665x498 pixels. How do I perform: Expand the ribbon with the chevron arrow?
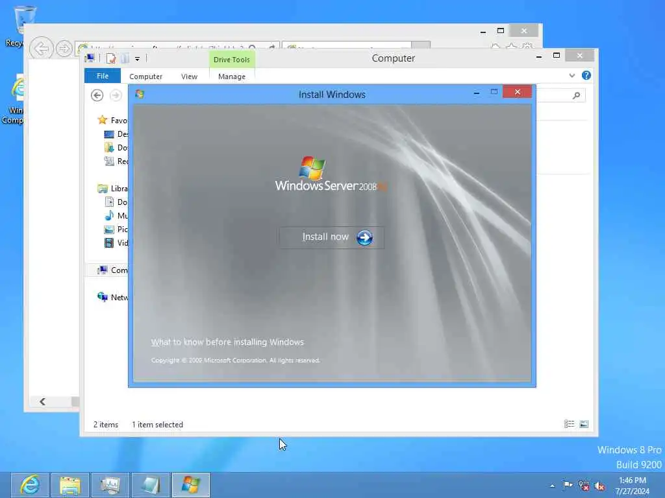pos(571,75)
